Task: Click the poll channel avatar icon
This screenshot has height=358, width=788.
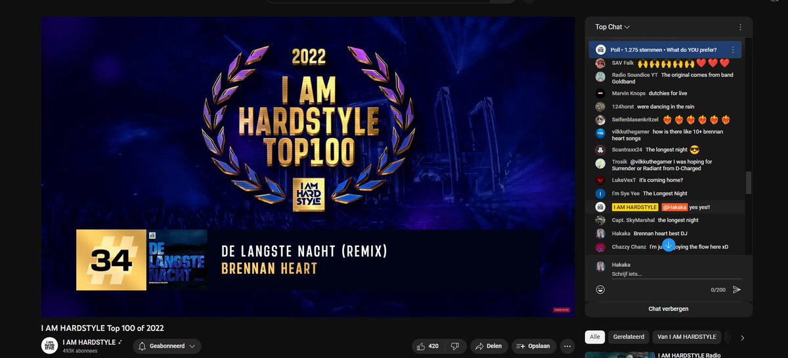Action: click(600, 50)
